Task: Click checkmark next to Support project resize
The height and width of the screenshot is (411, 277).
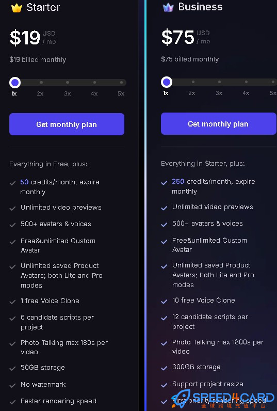Action: click(164, 385)
